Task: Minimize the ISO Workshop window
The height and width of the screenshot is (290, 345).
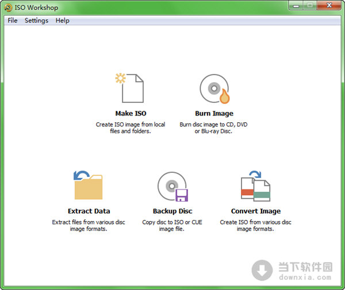Action: point(296,6)
